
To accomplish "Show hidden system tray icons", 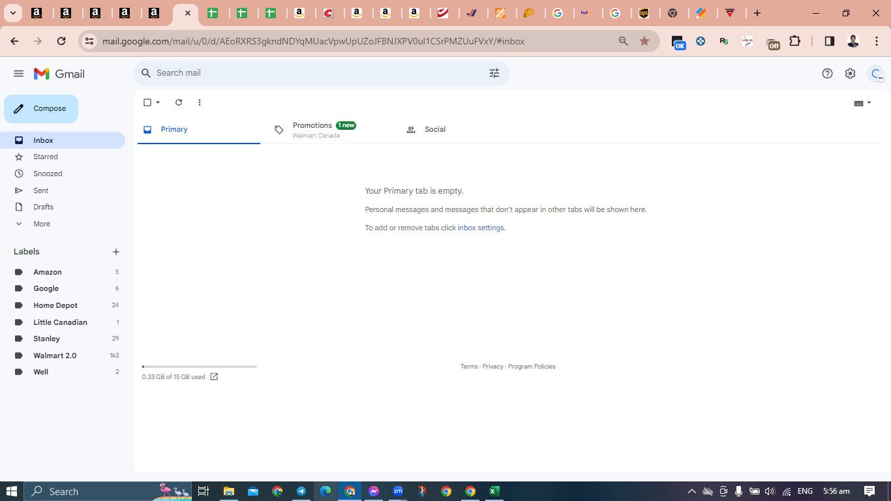I will (x=692, y=491).
